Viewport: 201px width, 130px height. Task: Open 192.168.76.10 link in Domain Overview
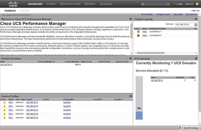[x=6, y=65]
